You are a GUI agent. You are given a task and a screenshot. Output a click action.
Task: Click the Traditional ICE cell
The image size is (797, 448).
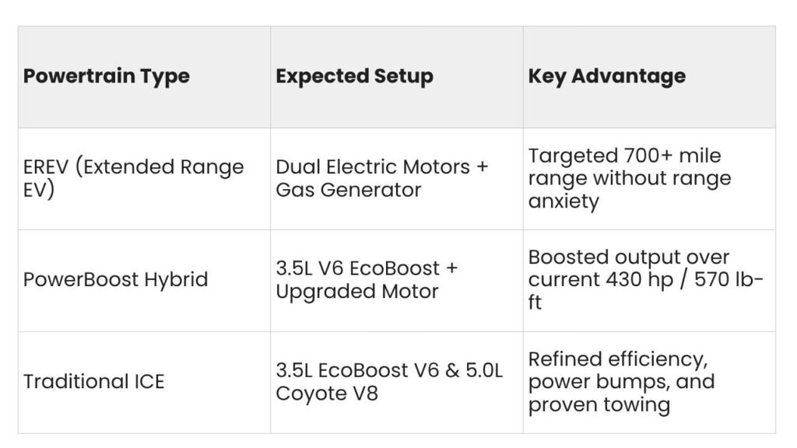point(144,383)
